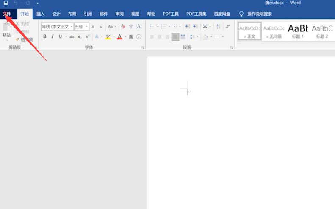Click the Save icon in quick access toolbar
The height and width of the screenshot is (209, 335).
pyautogui.click(x=6, y=3)
